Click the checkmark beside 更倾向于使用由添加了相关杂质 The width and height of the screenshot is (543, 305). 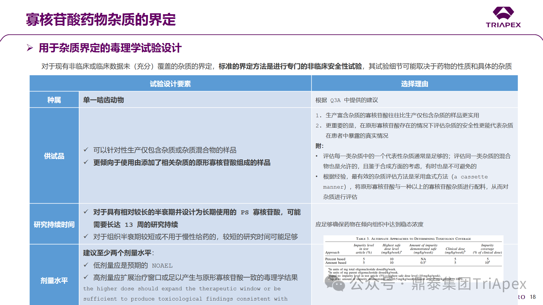[x=86, y=162]
